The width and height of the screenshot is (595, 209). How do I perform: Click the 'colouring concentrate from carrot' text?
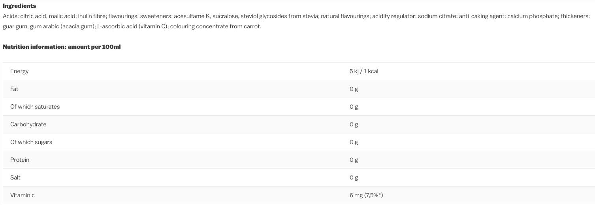(215, 26)
